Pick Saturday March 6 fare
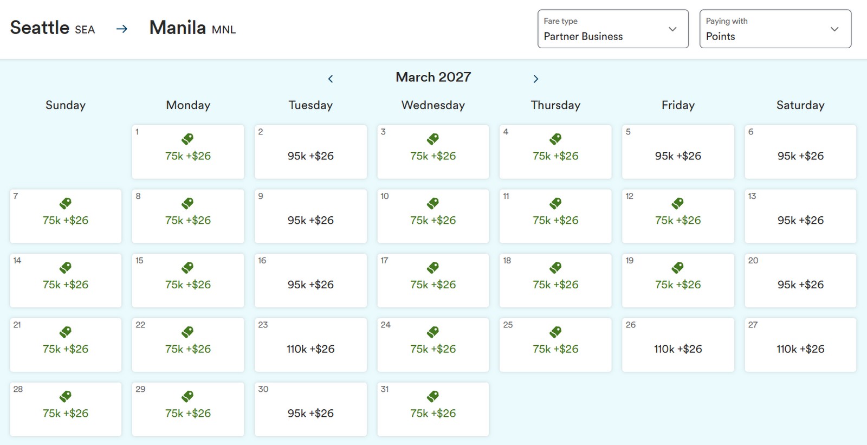 click(x=800, y=152)
